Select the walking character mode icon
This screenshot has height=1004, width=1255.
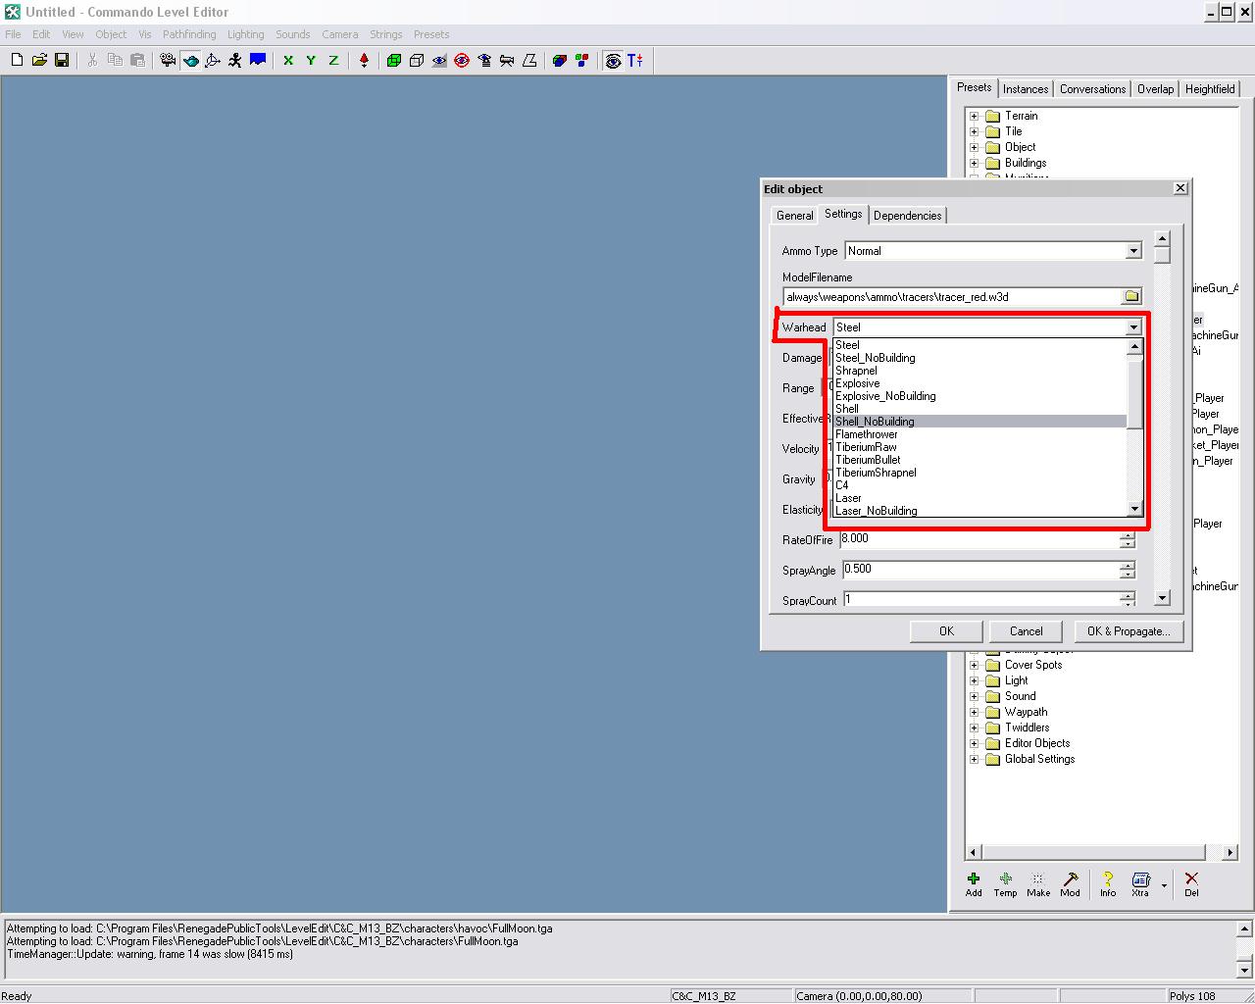tap(235, 60)
